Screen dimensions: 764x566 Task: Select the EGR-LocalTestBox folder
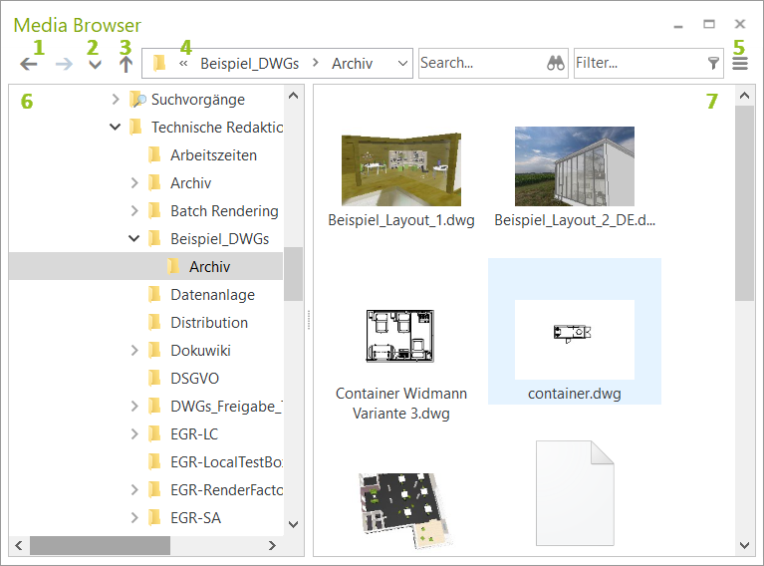pyautogui.click(x=226, y=462)
